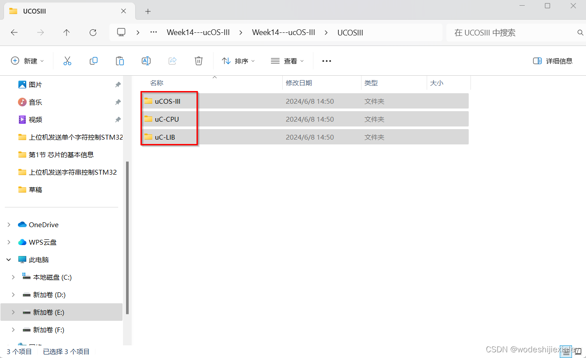This screenshot has width=586, height=358.
Task: Click uCOS-III date 2024/6/8 14:50
Action: (310, 101)
